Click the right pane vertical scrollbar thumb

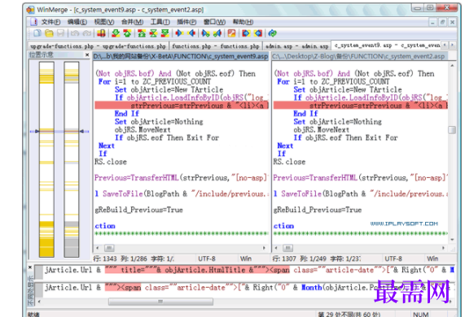click(452, 130)
